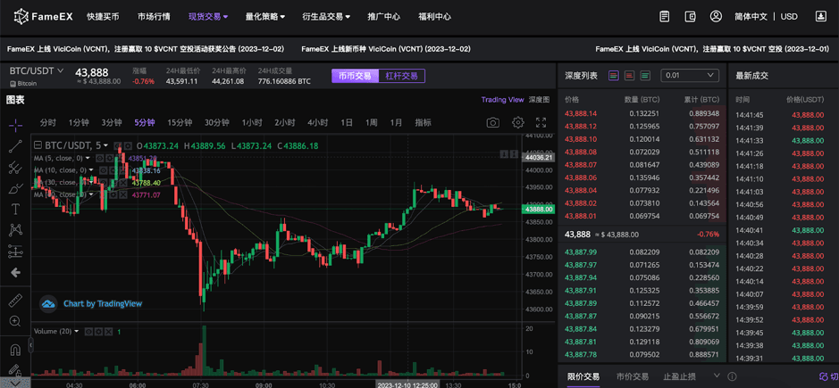The image size is (839, 388).
Task: Open chart settings gear icon
Action: point(517,122)
